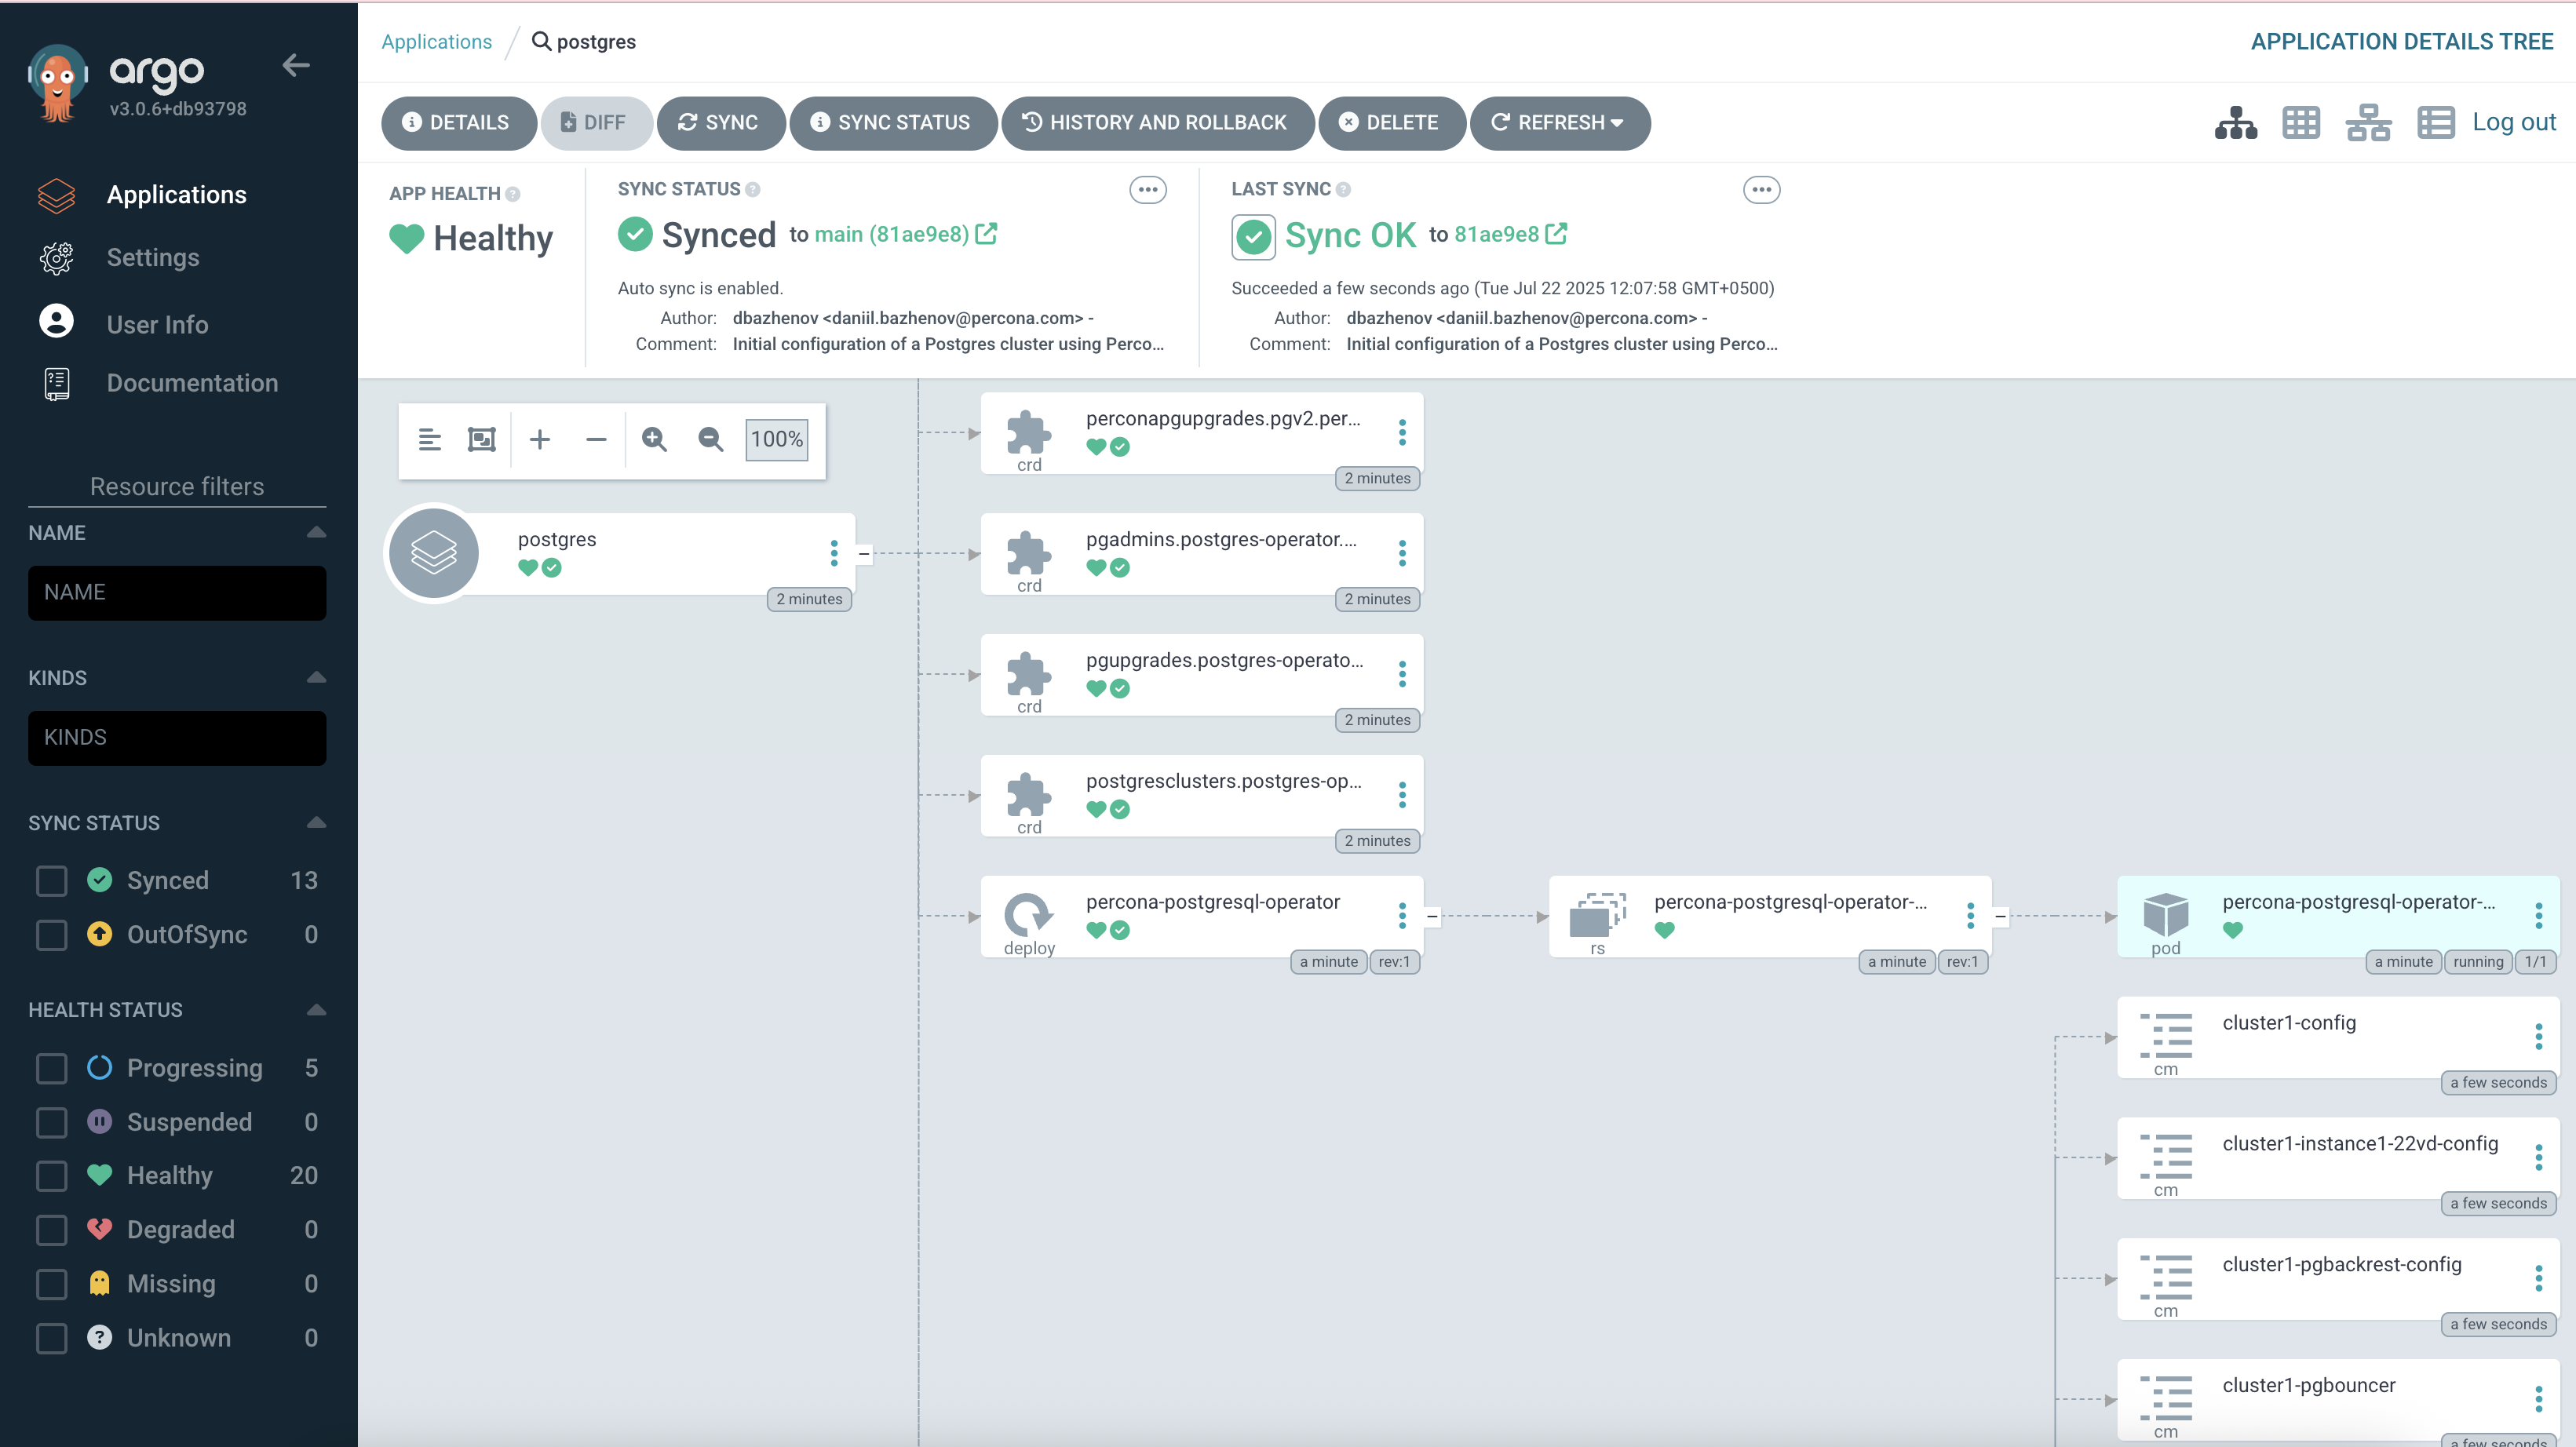Screen dimensions: 2576x1447
Task: Click the SYNC STATUS toolbar button
Action: click(893, 123)
